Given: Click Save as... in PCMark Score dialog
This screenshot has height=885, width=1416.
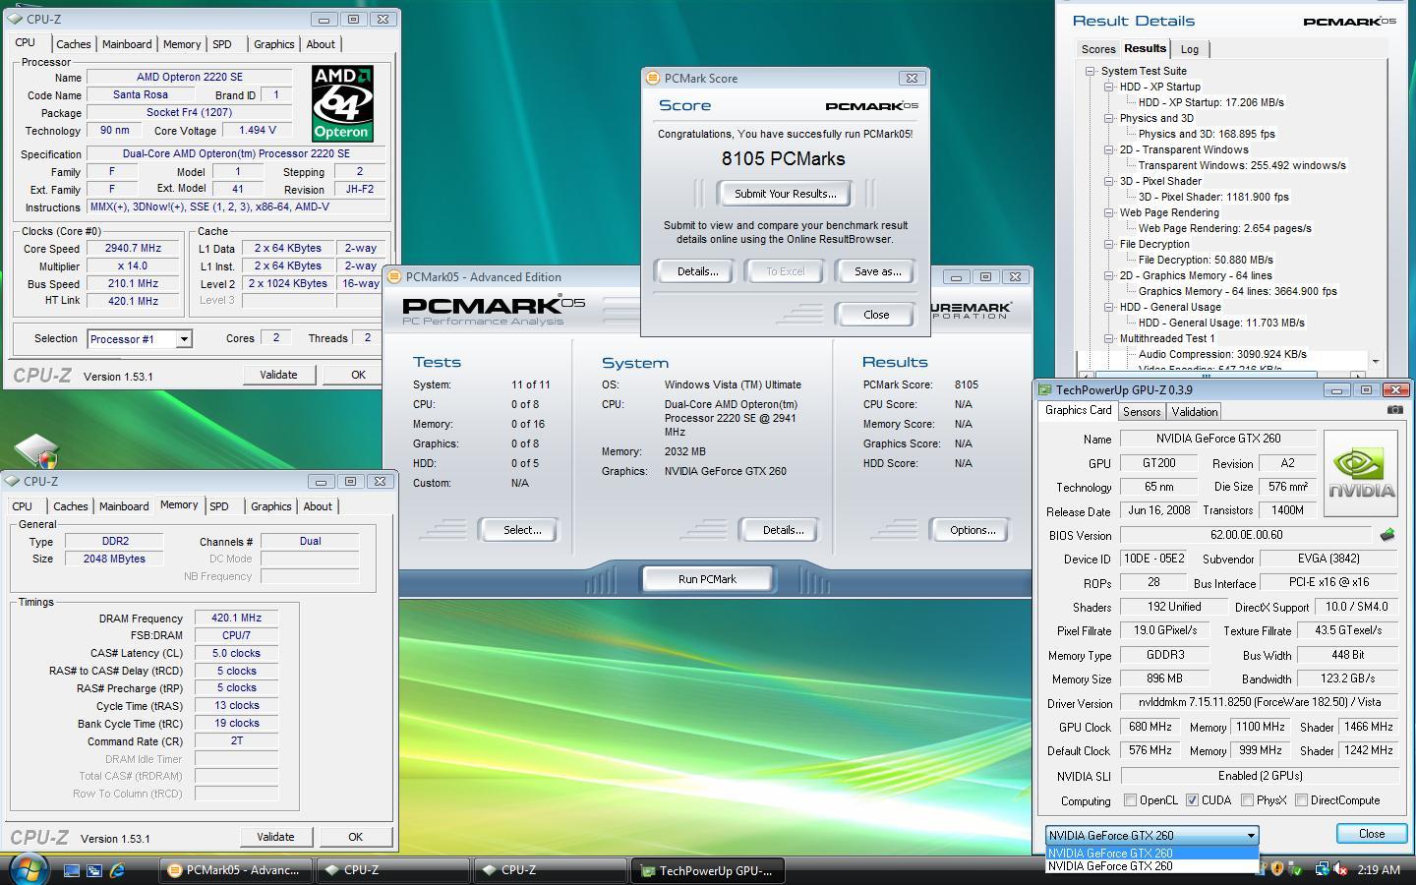Looking at the screenshot, I should click(x=877, y=271).
